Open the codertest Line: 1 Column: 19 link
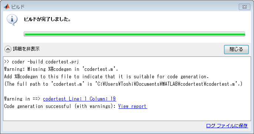 click(79, 99)
